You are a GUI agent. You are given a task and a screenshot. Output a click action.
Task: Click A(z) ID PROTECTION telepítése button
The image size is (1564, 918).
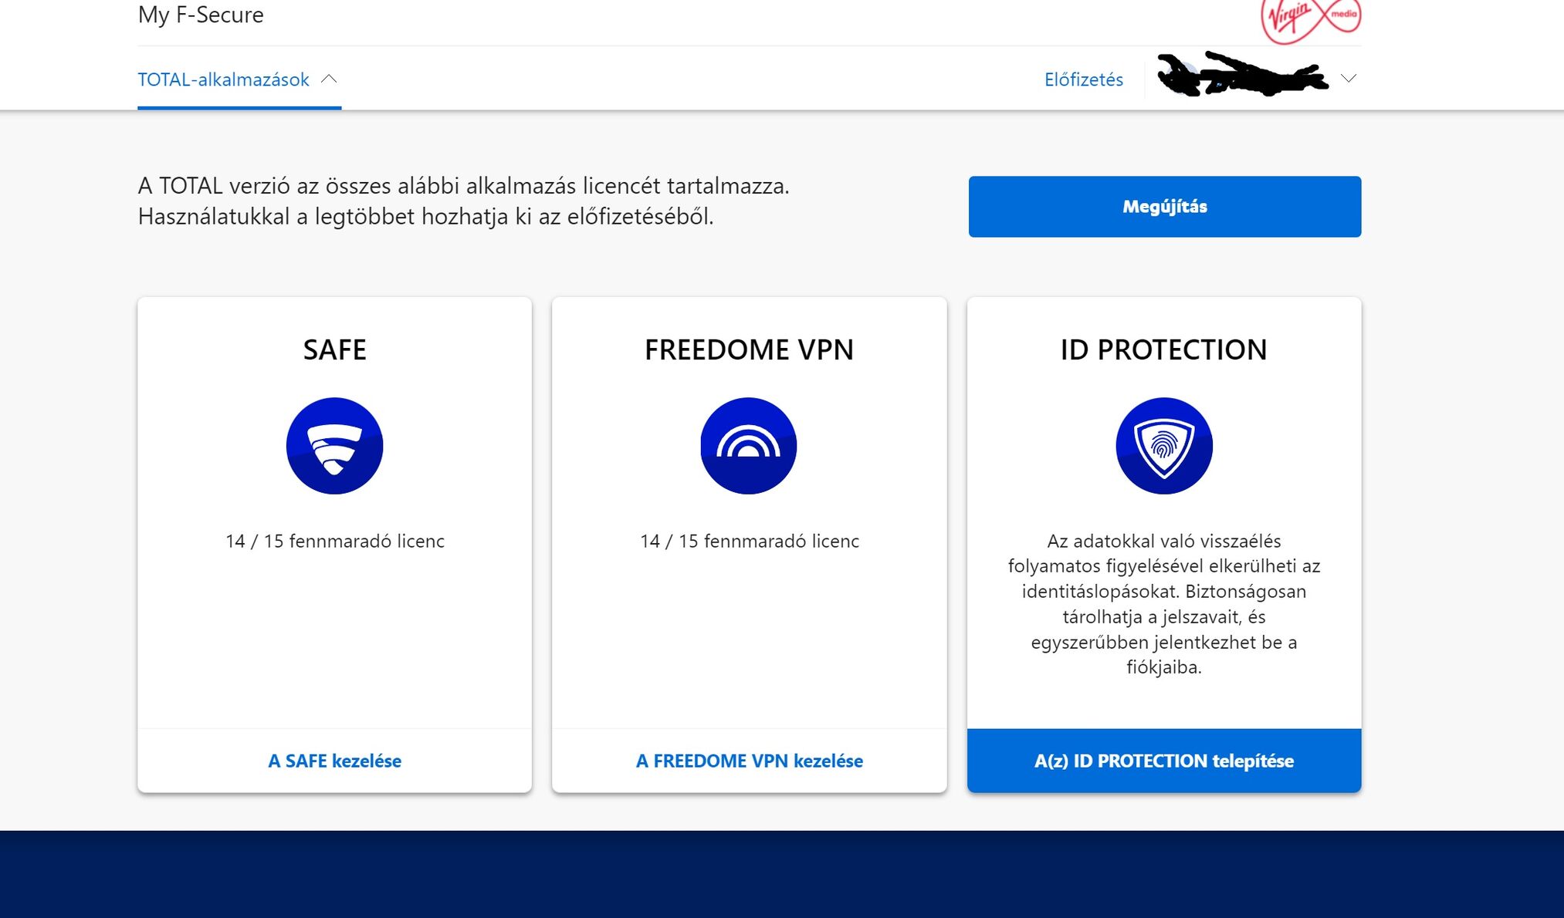click(1164, 761)
